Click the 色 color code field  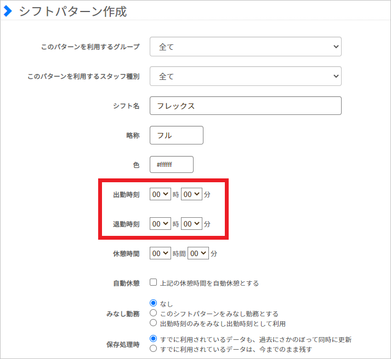pos(171,165)
